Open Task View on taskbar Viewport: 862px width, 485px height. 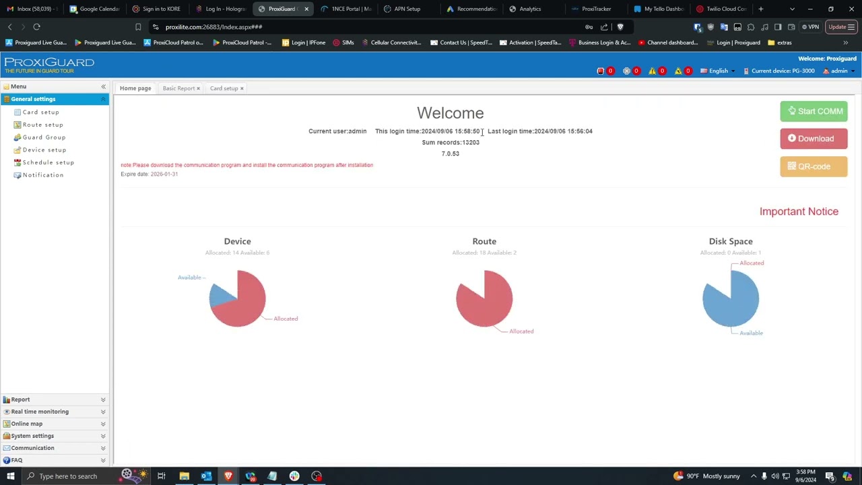[162, 476]
